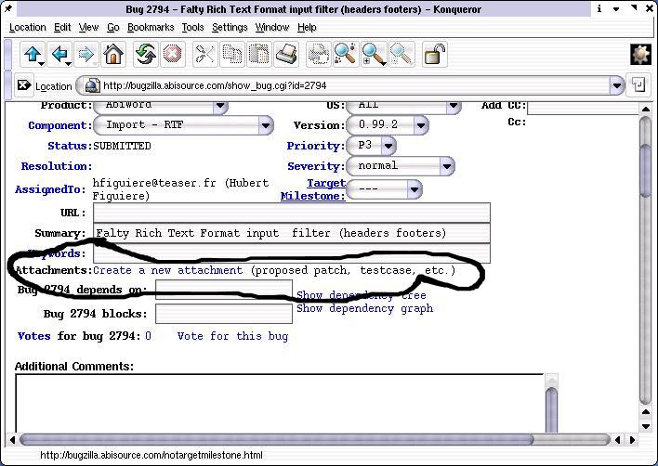Click the Home icon in toolbar
The width and height of the screenshot is (658, 466).
point(113,55)
